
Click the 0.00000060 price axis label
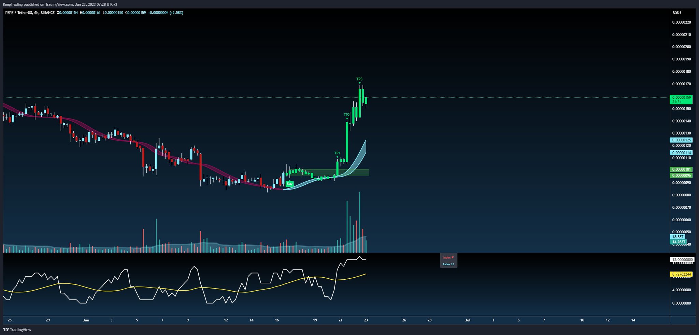click(682, 220)
